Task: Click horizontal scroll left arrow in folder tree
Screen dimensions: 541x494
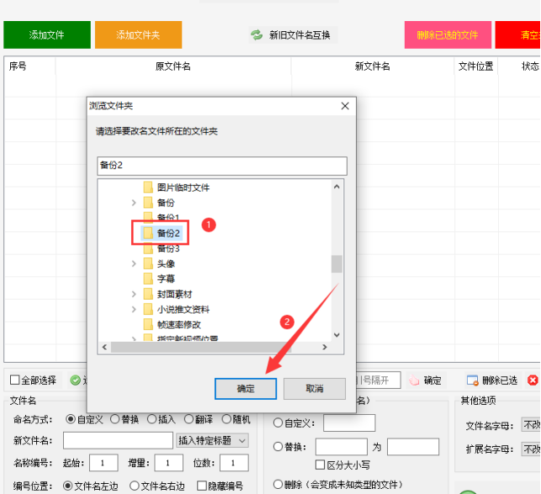Action: point(104,347)
